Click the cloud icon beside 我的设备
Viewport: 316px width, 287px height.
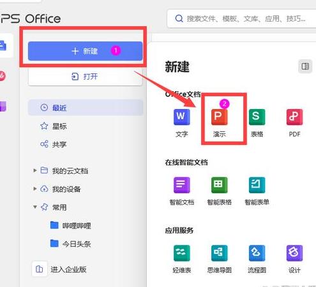[44, 189]
